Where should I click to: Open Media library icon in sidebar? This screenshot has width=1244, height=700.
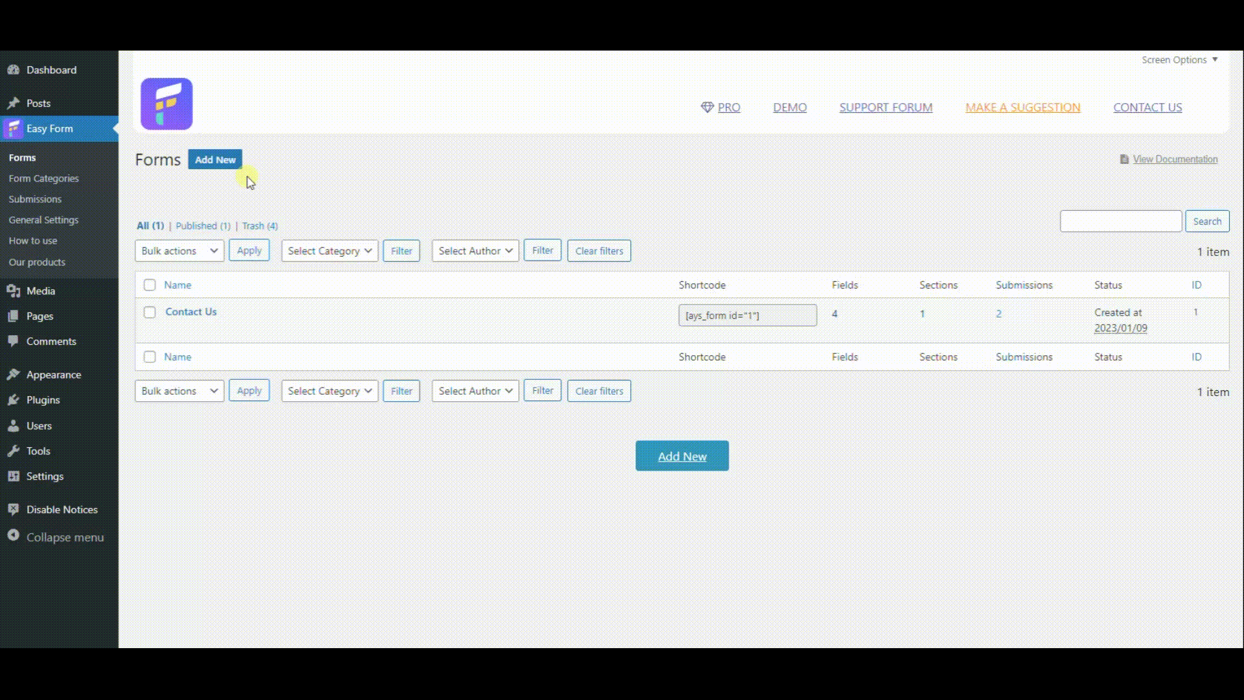point(13,291)
